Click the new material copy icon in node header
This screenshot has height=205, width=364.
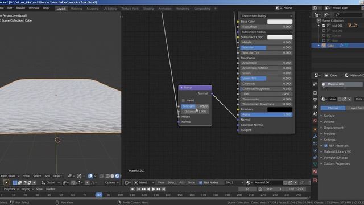tap(291, 182)
